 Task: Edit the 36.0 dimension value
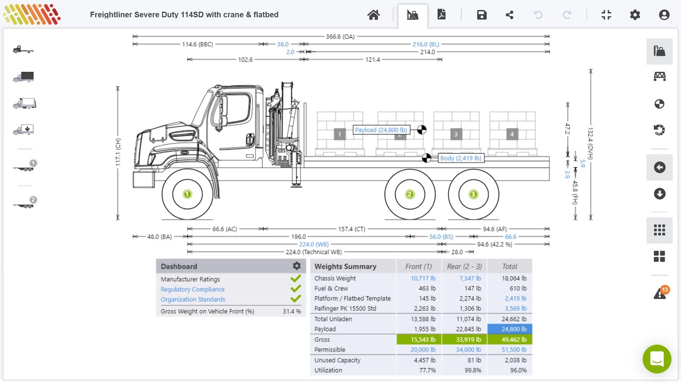click(x=283, y=44)
